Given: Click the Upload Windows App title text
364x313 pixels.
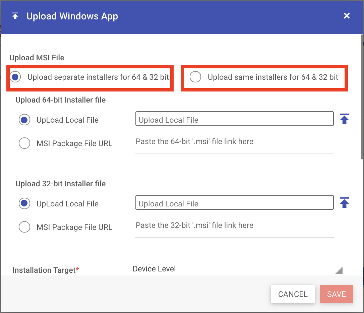Looking at the screenshot, I should (72, 16).
